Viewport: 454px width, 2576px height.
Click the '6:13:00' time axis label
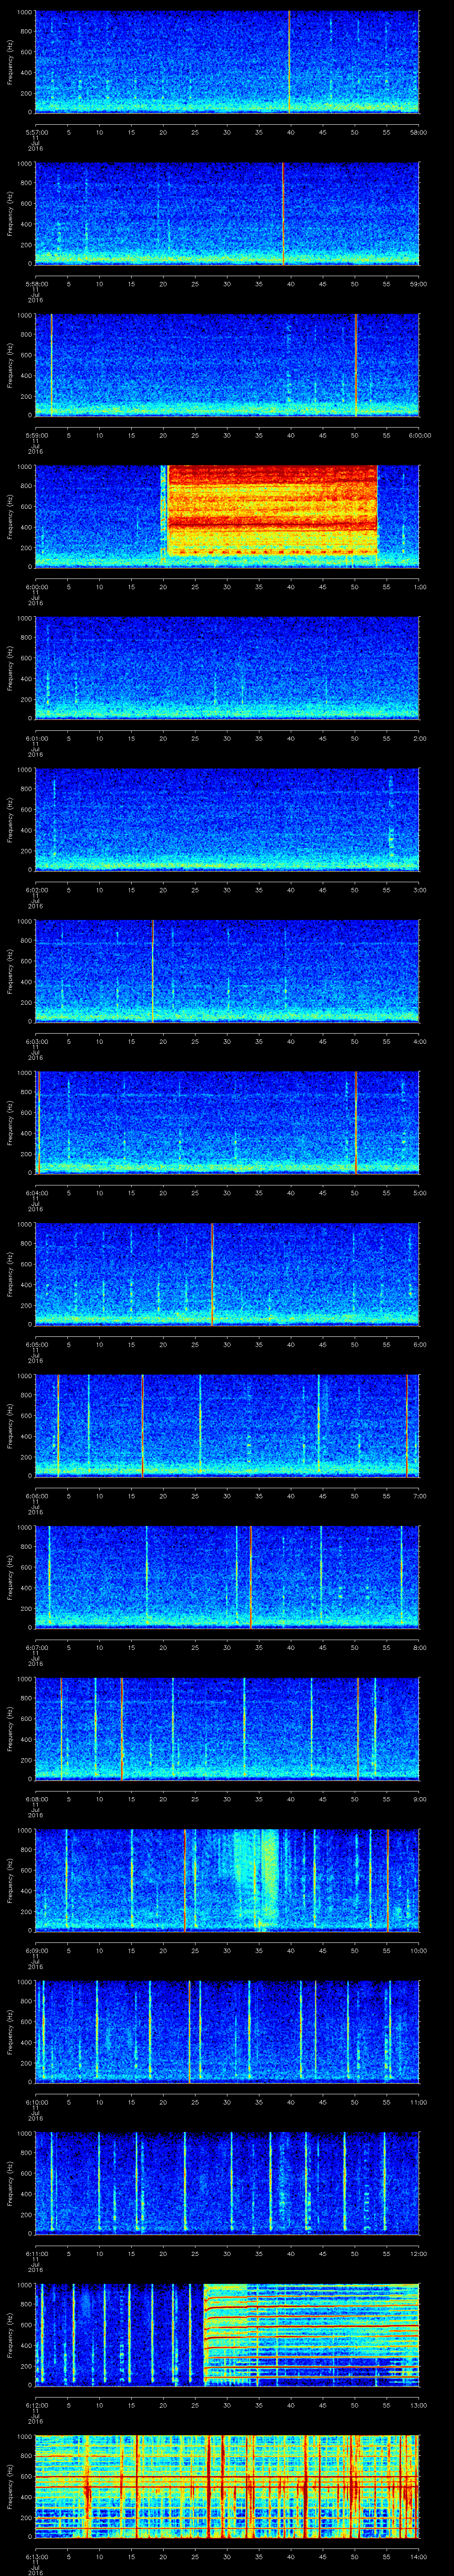36,2555
